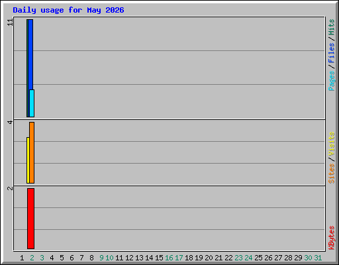This screenshot has width=339, height=265.
Task: Click the 'Hits' legend label
Action: [331, 27]
